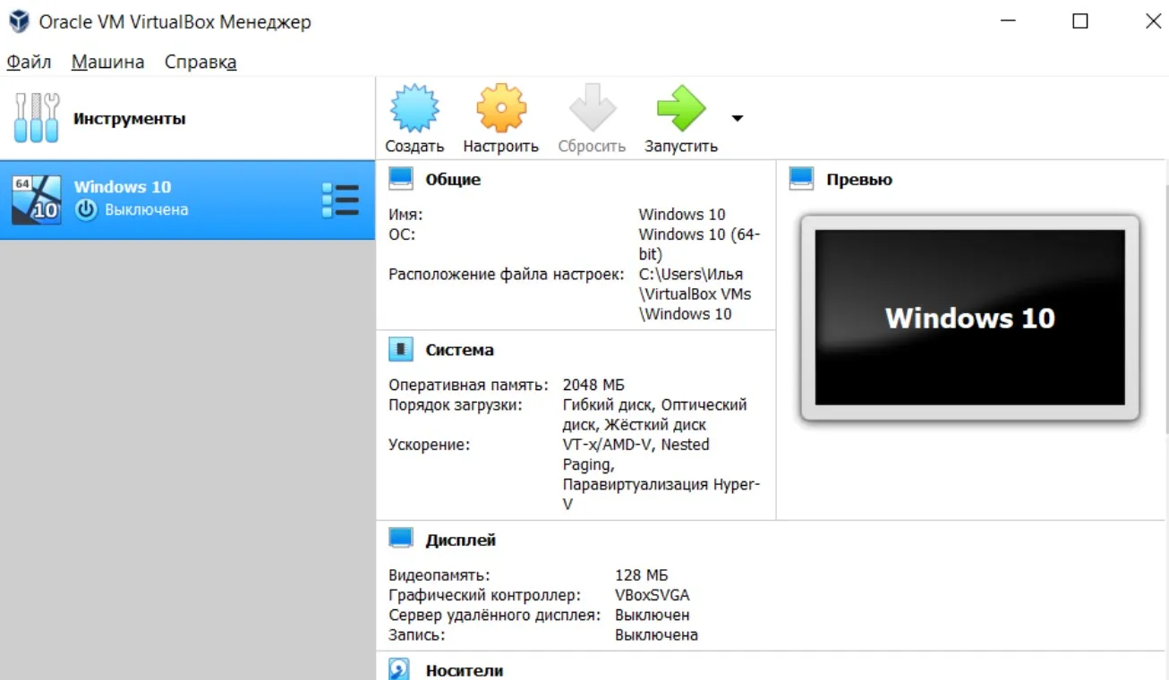
Task: Start the VM with Запустить arrow
Action: point(681,109)
